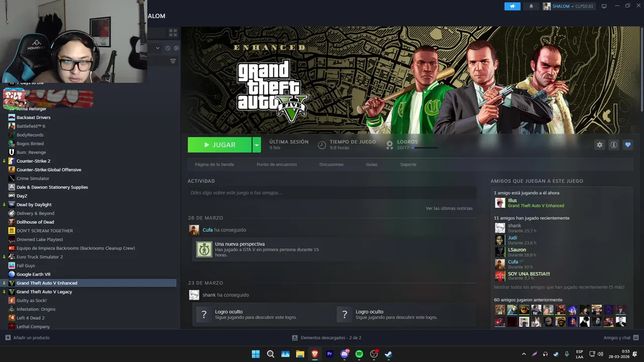The width and height of the screenshot is (644, 362).
Task: Open the Discusiones tab
Action: click(x=332, y=164)
